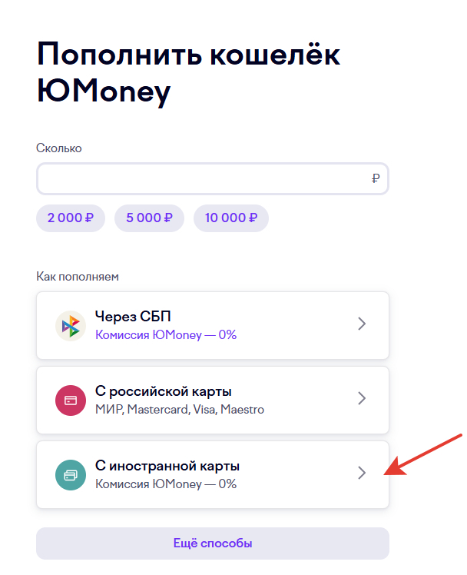Click the МИР, Mastercard, Visa, Maestro text

click(x=180, y=409)
